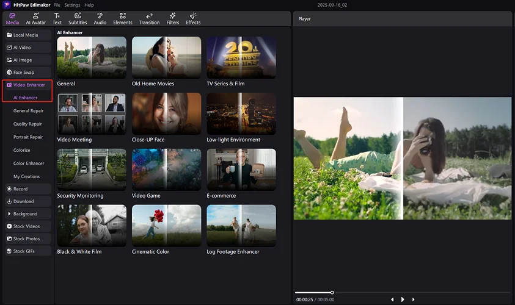Click the Audio toolbar icon

pos(100,18)
